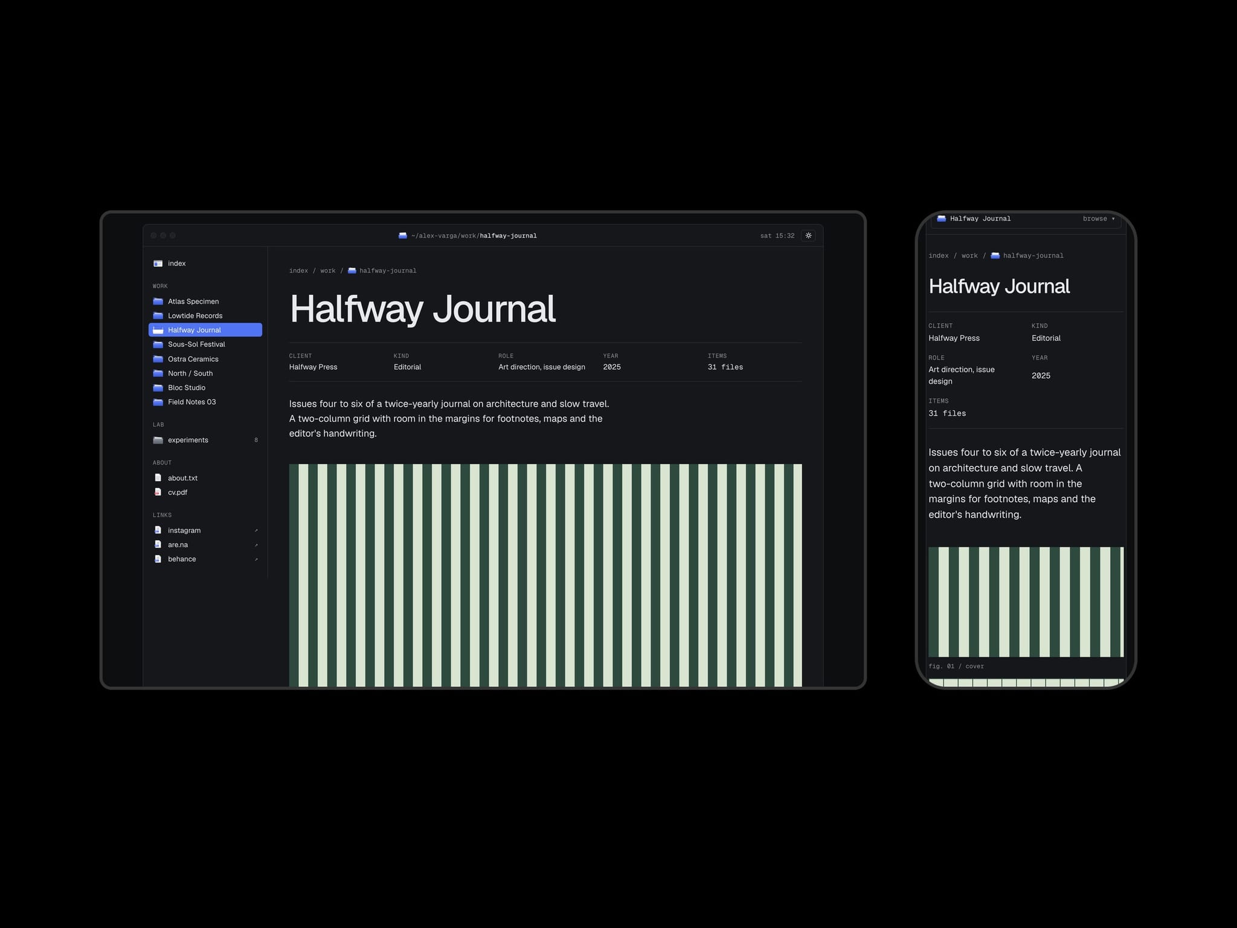
Task: Click the are.na link file icon
Action: click(158, 544)
